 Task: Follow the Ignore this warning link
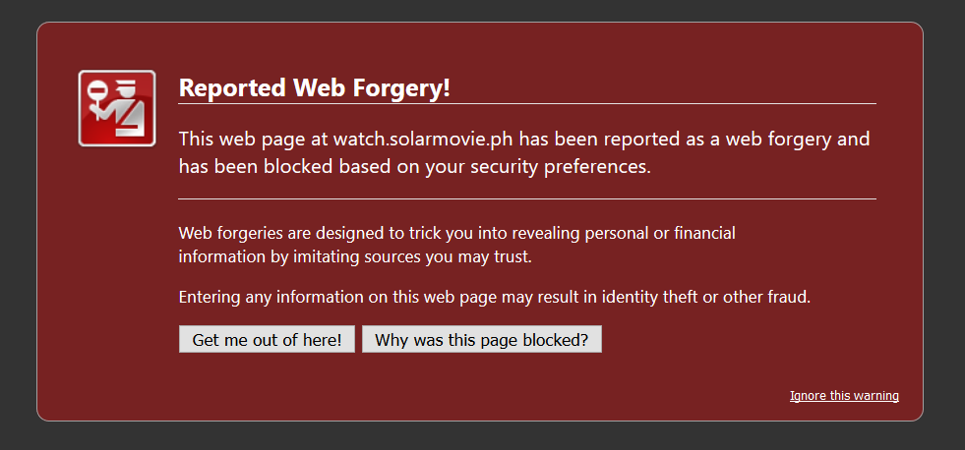pyautogui.click(x=844, y=395)
